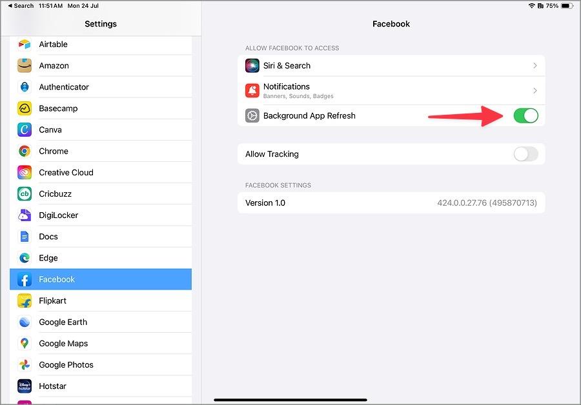
Task: Click the 'Background App Refresh' label
Action: [x=309, y=116]
